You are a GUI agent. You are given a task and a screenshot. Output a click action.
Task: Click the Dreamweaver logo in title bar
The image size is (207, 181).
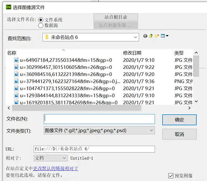9,7
